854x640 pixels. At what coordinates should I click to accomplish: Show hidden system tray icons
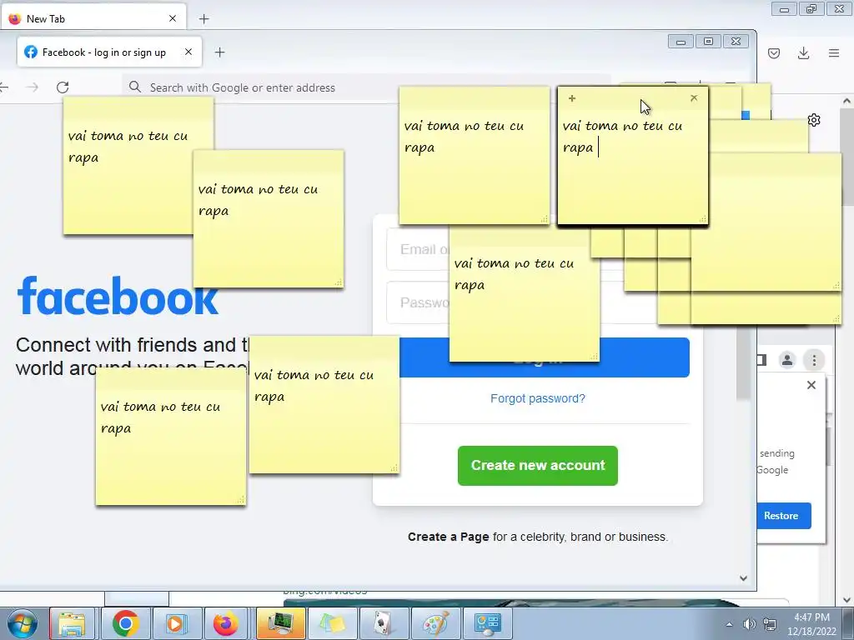[x=729, y=624]
